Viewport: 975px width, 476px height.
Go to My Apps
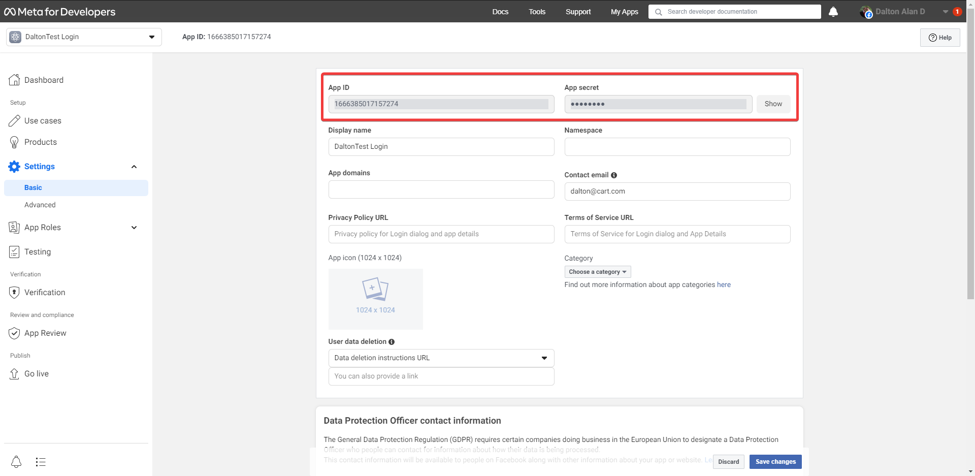pos(624,12)
